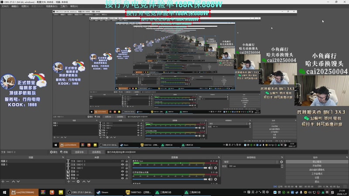Hide the 图像 10 source

click(x=123, y=175)
